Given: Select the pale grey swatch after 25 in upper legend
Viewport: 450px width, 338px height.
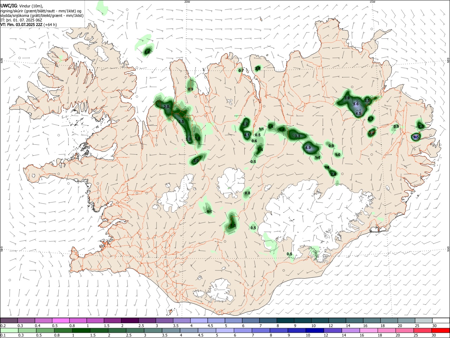Looking at the screenshot, I should (424, 320).
